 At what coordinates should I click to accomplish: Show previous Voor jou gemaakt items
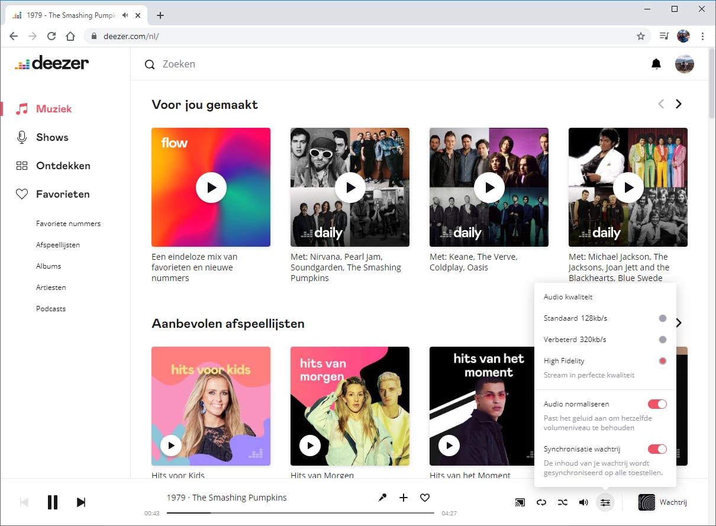point(661,104)
